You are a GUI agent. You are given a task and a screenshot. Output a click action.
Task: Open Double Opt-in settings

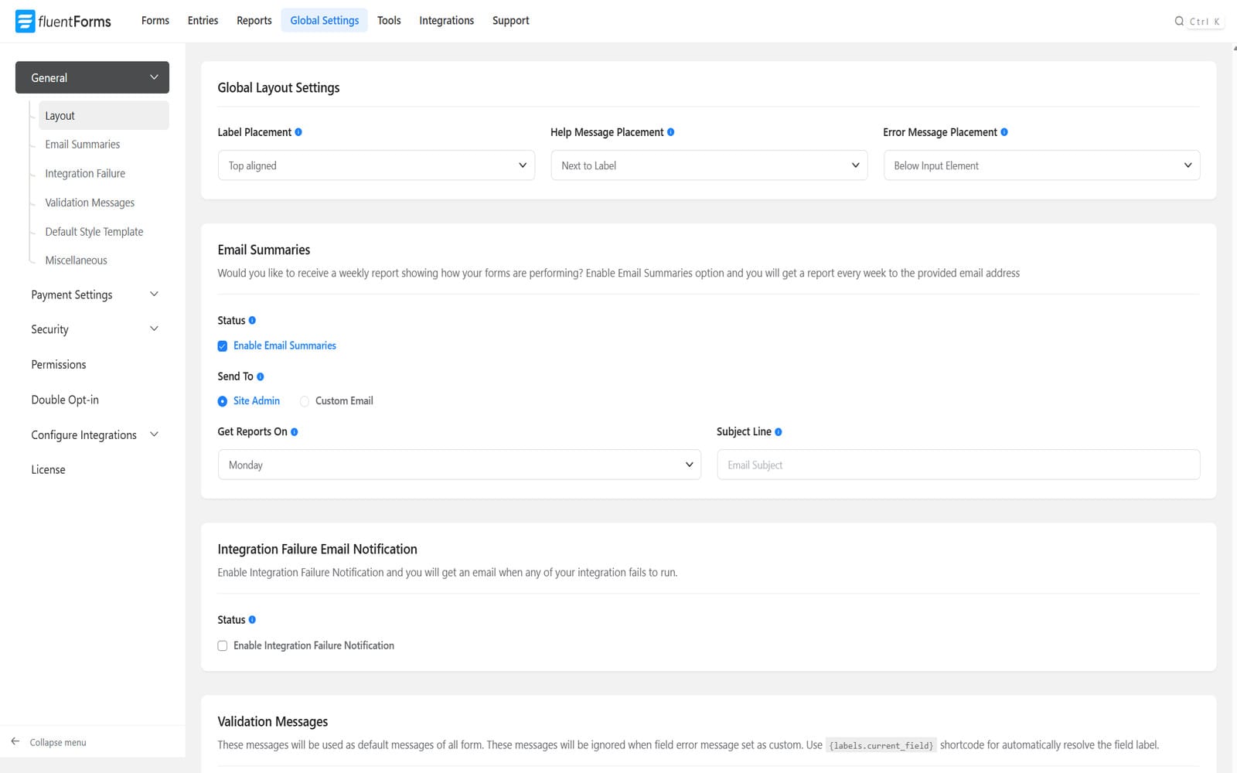(x=65, y=400)
